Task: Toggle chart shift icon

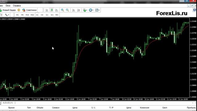Action: (78, 10)
